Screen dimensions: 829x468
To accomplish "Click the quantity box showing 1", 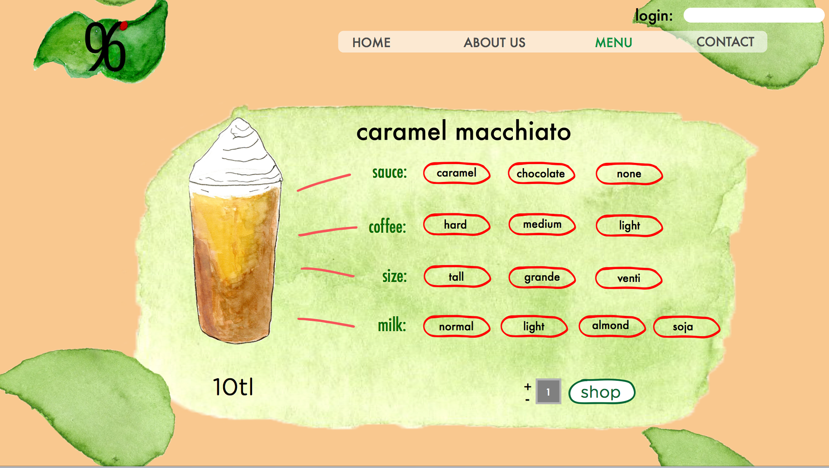I will click(x=548, y=392).
